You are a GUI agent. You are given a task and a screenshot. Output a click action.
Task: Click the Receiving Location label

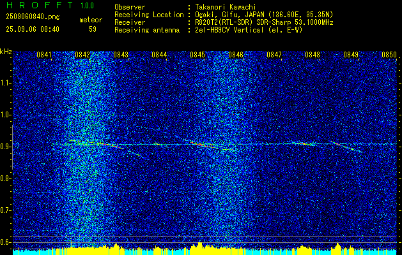tap(149, 15)
